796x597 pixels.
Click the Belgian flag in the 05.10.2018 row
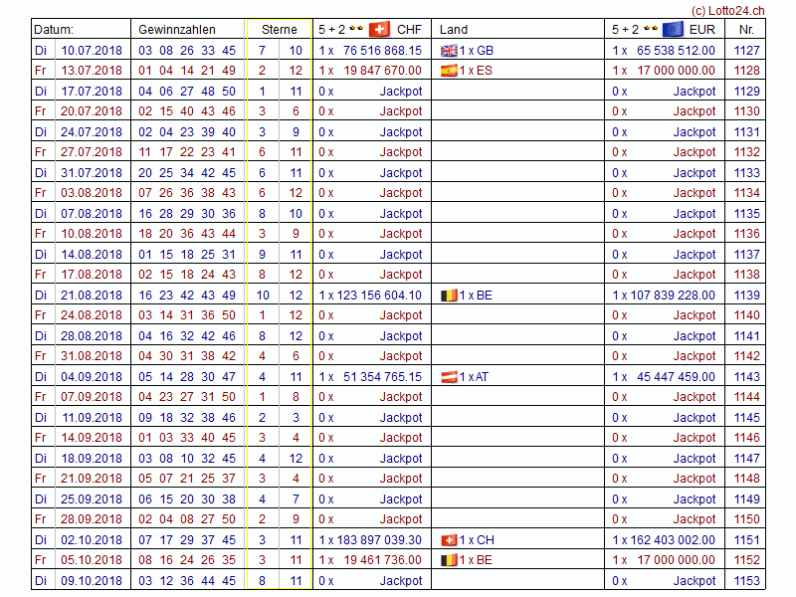(x=449, y=560)
